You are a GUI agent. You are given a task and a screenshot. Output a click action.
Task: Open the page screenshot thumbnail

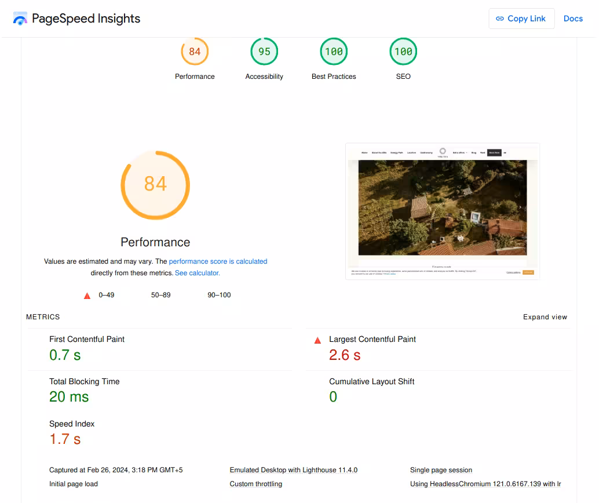point(443,212)
